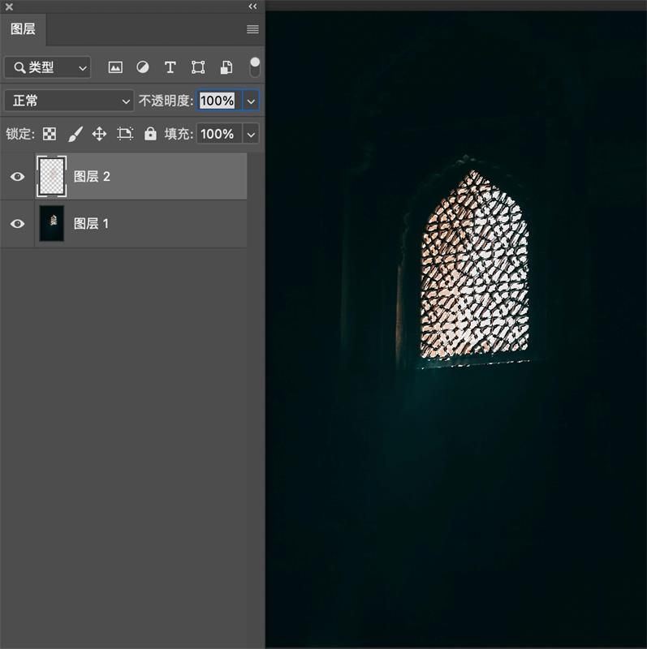Expand the 不透明度 opacity slider arrow
This screenshot has width=647, height=649.
pos(252,101)
